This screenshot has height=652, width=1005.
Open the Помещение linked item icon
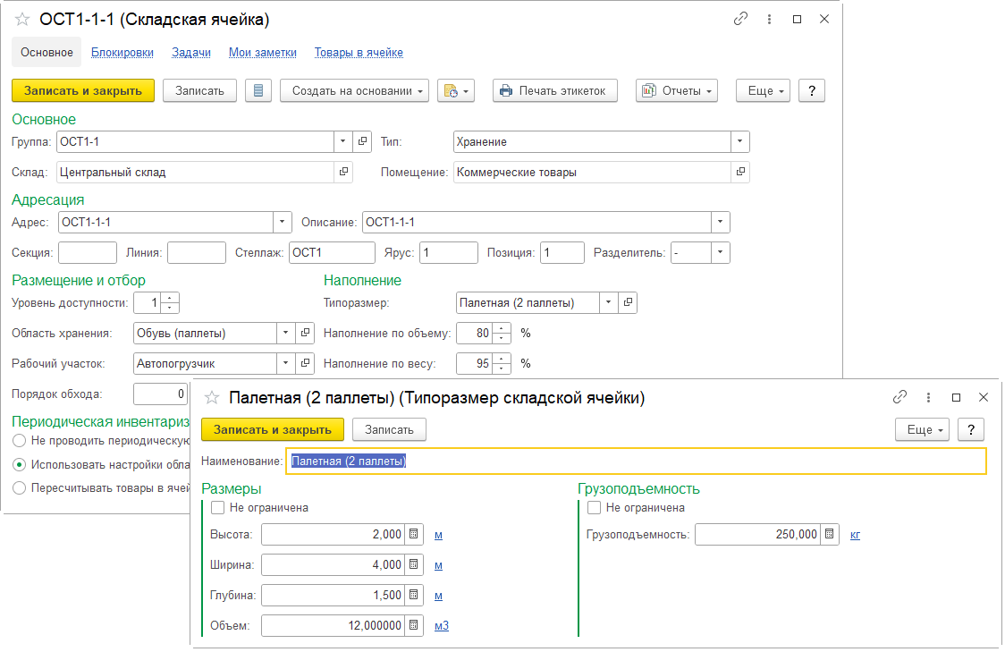pos(740,172)
